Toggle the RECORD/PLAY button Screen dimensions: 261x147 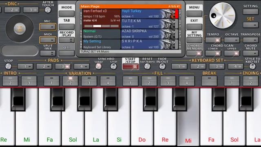click(66, 40)
